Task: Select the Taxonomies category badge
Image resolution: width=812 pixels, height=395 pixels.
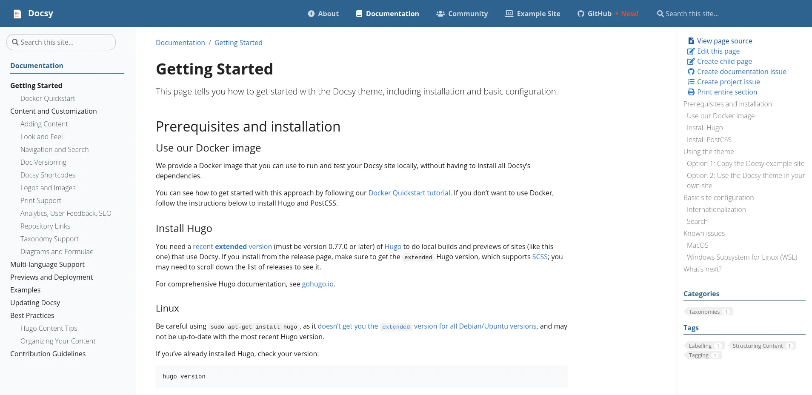Action: pyautogui.click(x=705, y=311)
